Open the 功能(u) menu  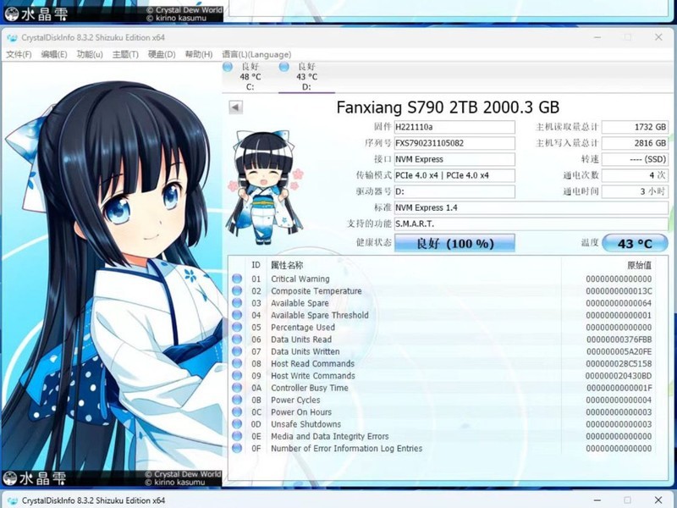click(90, 54)
